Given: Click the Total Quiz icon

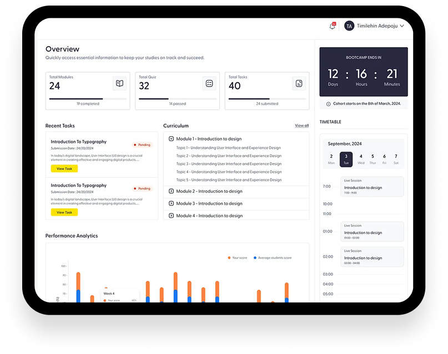Looking at the screenshot, I should (x=209, y=83).
